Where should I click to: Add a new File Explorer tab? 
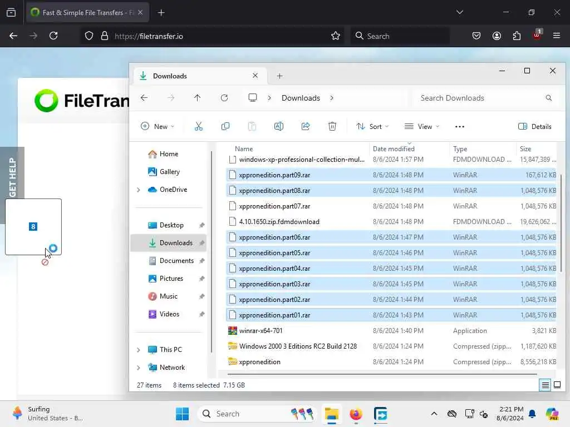tap(279, 76)
